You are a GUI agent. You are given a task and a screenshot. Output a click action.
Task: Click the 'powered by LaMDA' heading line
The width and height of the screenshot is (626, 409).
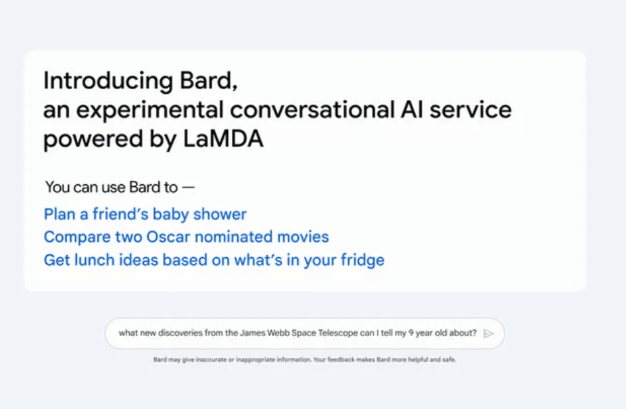[153, 140]
